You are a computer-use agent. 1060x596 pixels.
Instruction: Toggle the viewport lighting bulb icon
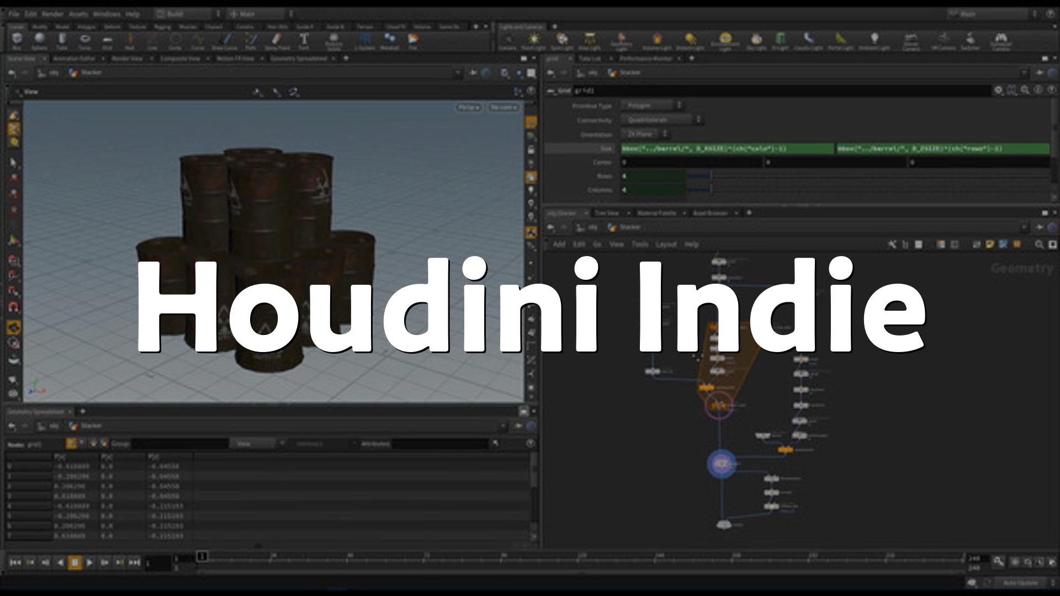click(531, 190)
